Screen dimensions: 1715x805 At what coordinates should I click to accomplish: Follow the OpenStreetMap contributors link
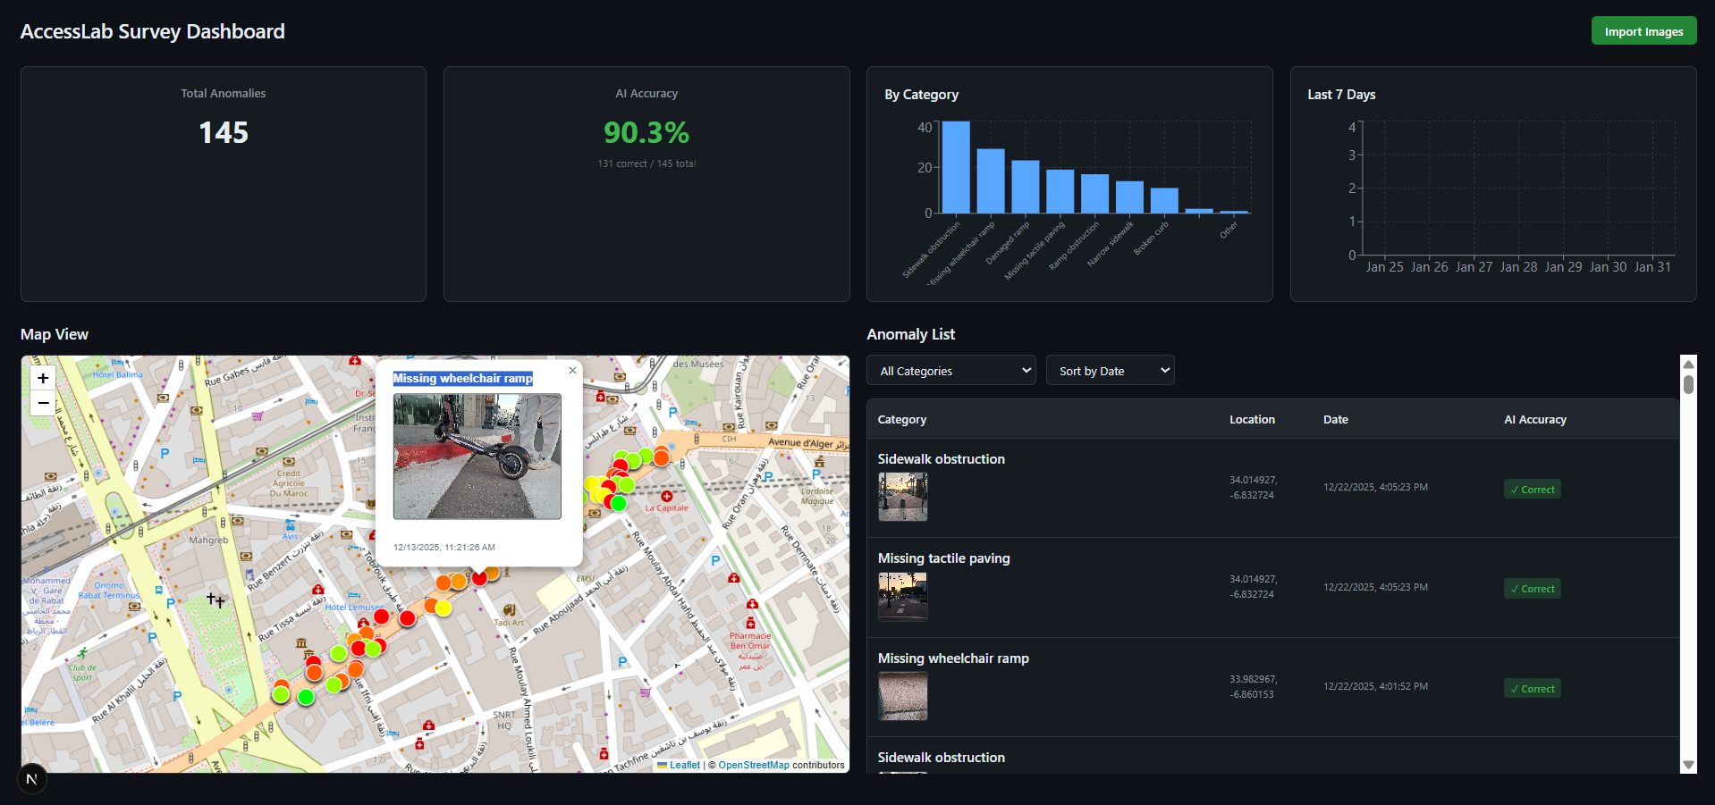(x=753, y=765)
